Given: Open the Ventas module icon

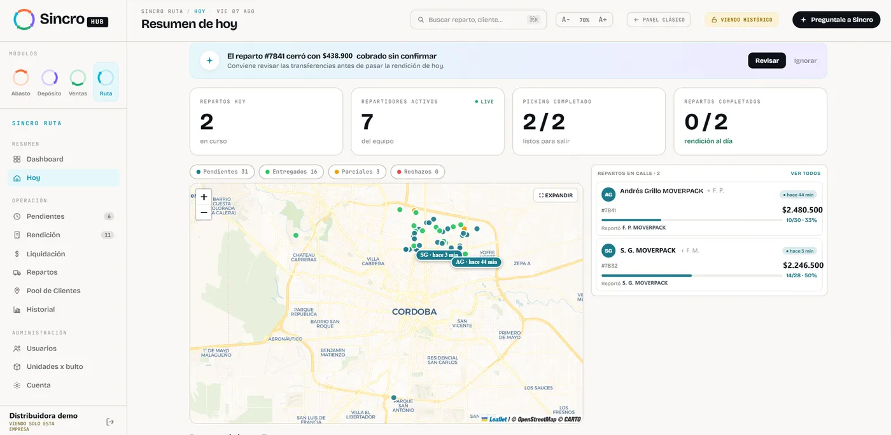Looking at the screenshot, I should (x=78, y=78).
